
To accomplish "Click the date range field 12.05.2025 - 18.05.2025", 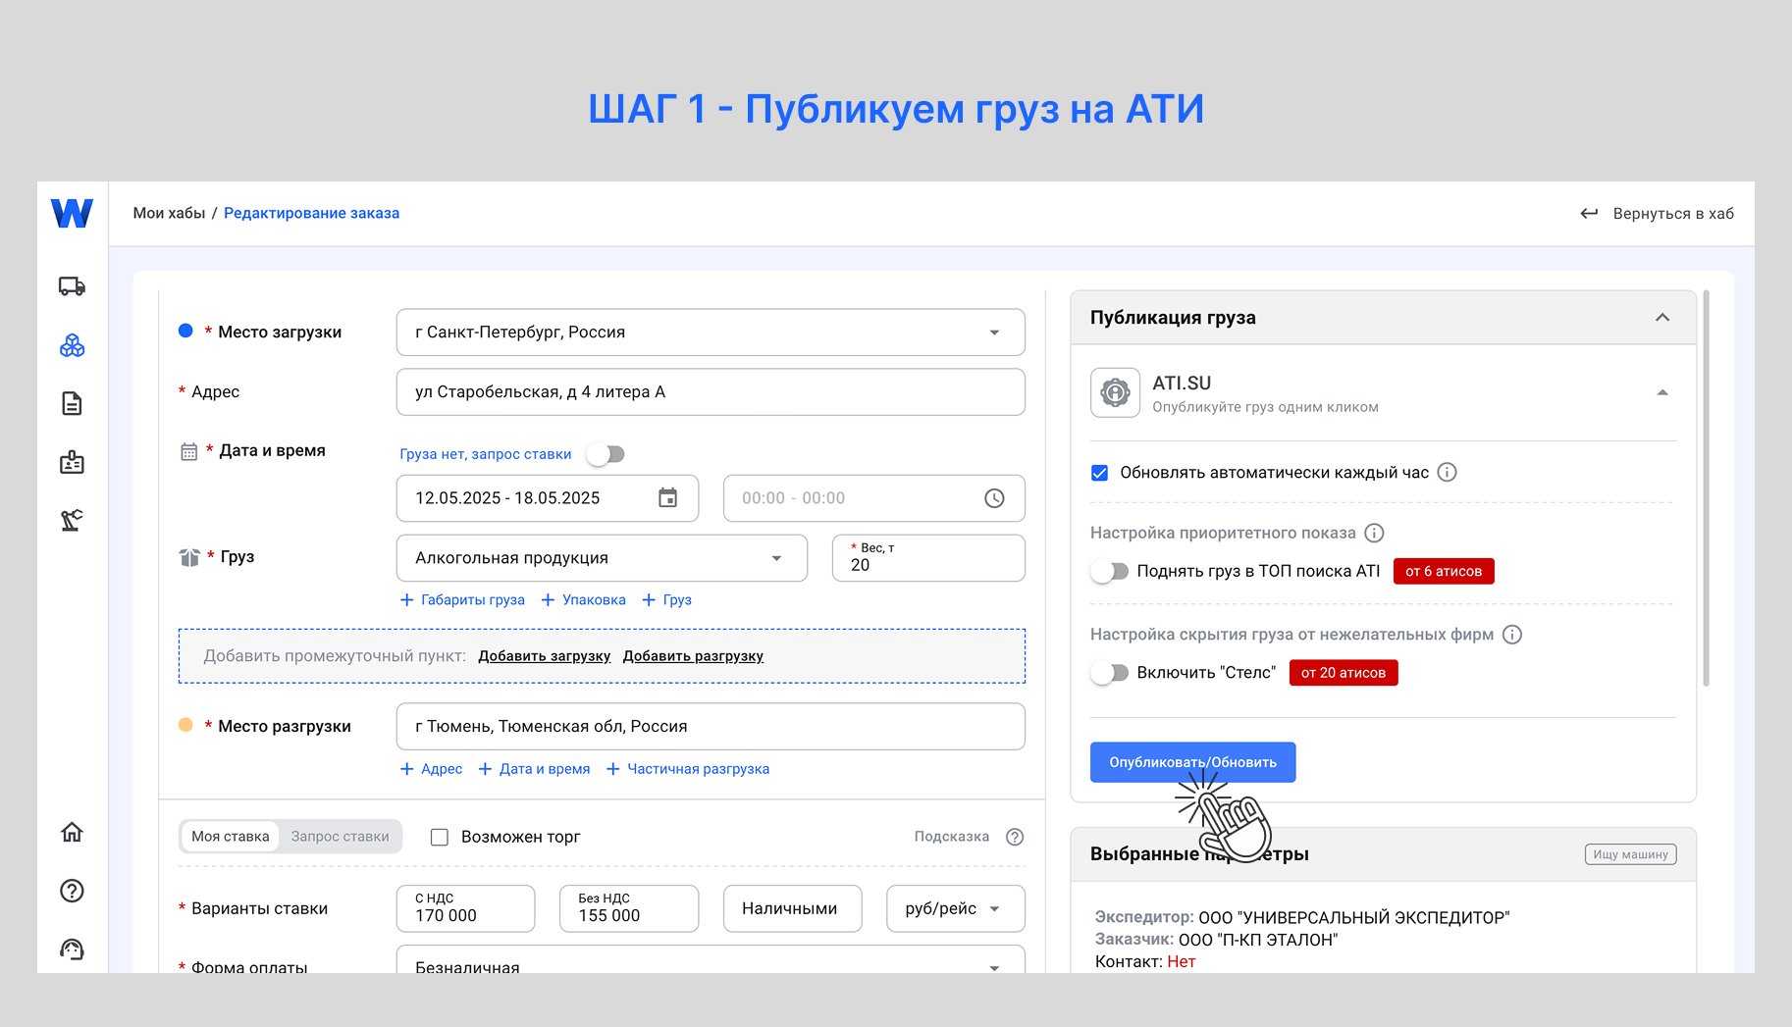I will tap(548, 498).
